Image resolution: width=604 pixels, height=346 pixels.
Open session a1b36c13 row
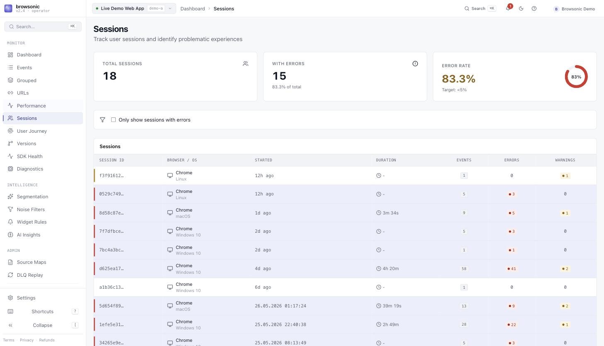coord(345,287)
